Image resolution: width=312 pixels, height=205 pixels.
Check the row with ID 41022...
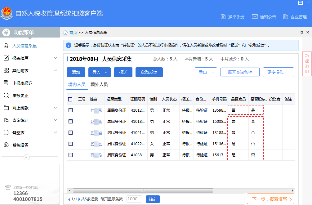click(x=70, y=144)
